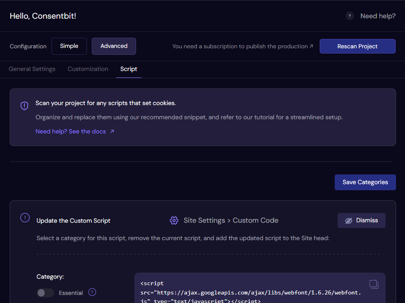The width and height of the screenshot is (405, 303).
Task: Click the Configuration label
Action: [28, 46]
